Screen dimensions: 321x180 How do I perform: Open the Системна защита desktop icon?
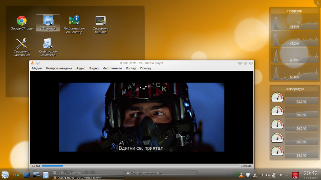click(101, 21)
